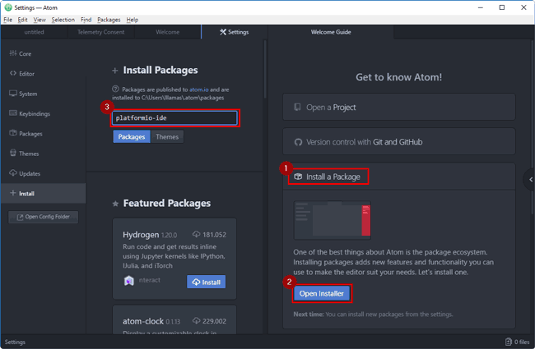Expand Version control with Git and GitHub

tap(399, 142)
